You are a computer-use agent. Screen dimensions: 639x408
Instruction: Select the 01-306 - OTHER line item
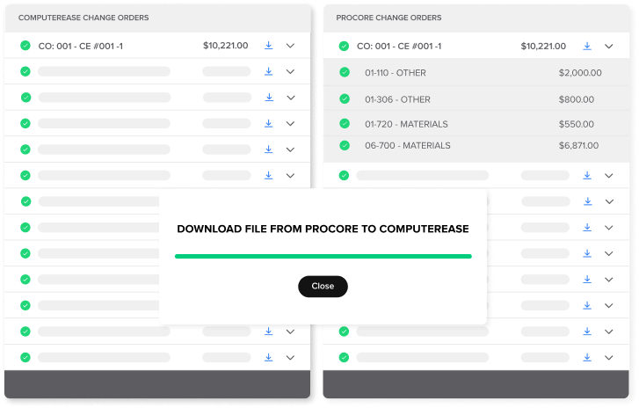[397, 99]
